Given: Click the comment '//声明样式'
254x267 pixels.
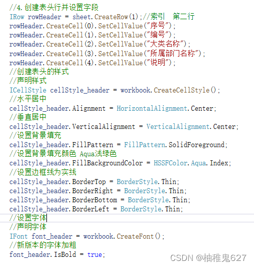Looking at the screenshot, I should tap(28, 81).
